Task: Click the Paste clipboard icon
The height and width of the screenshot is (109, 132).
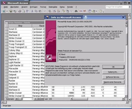Action: pos(40,11)
